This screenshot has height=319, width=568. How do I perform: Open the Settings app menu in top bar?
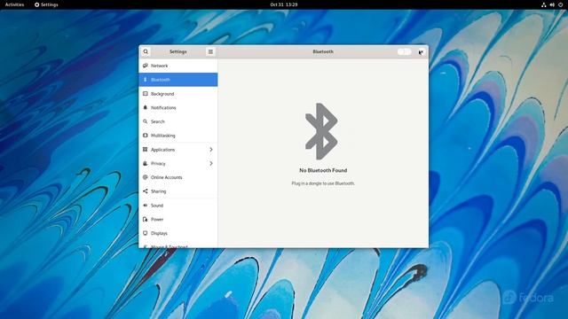(x=46, y=4)
